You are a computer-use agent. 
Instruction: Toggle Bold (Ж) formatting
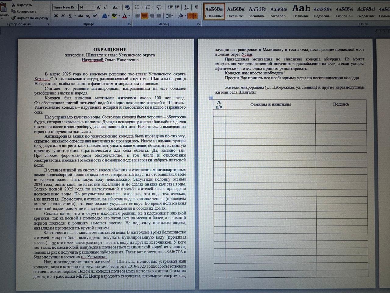click(x=56, y=16)
